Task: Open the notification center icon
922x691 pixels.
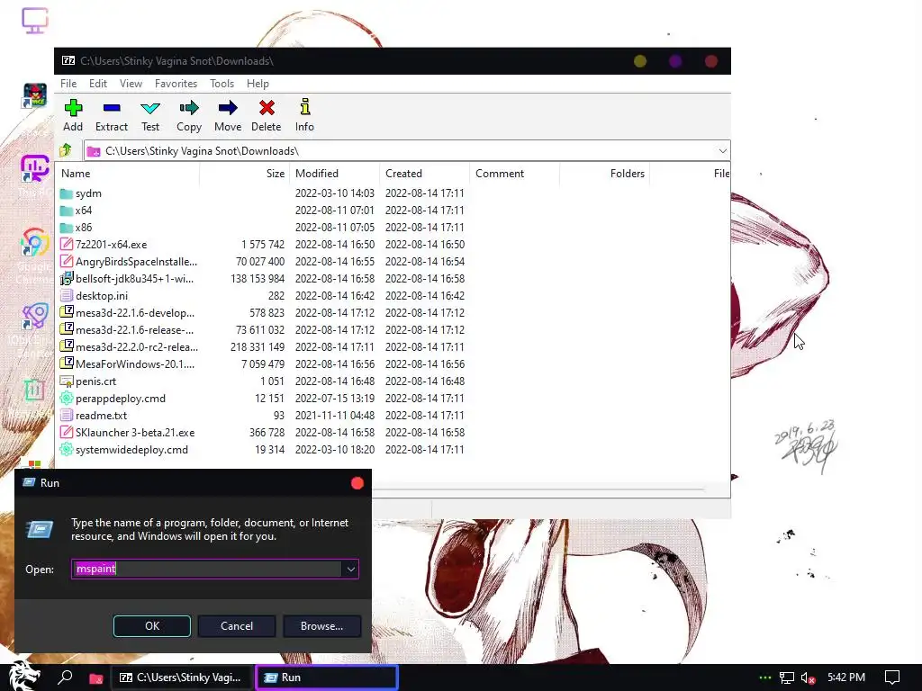Action: tap(892, 678)
